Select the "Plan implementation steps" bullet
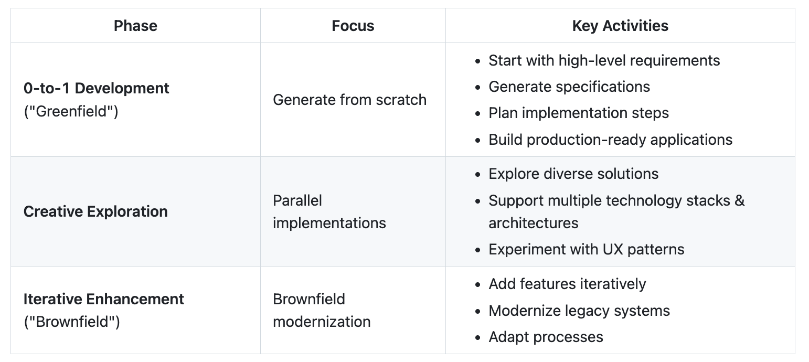 click(x=579, y=113)
